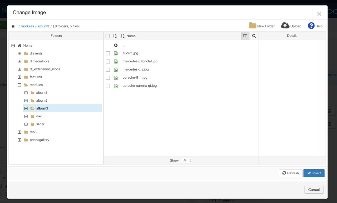The image size is (337, 203).
Task: Expand the djevents folder node
Action: coord(19,53)
